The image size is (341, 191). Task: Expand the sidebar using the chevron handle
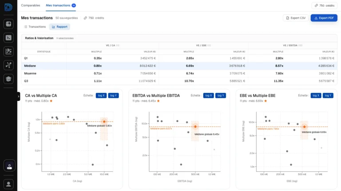coord(19,96)
